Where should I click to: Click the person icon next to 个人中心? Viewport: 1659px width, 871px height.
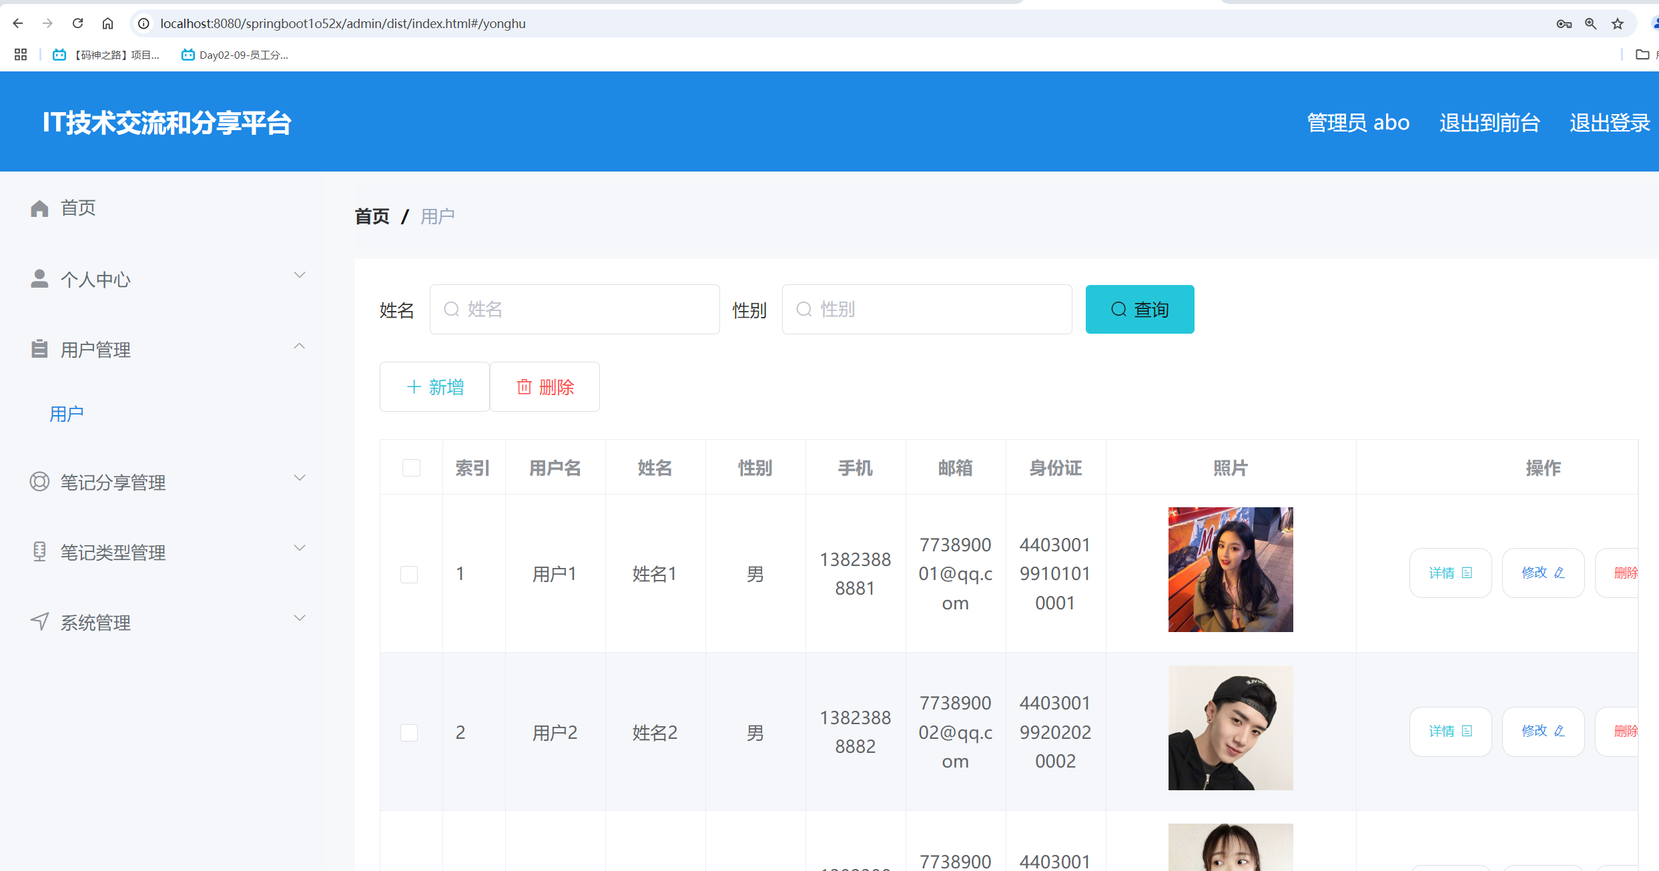[39, 279]
